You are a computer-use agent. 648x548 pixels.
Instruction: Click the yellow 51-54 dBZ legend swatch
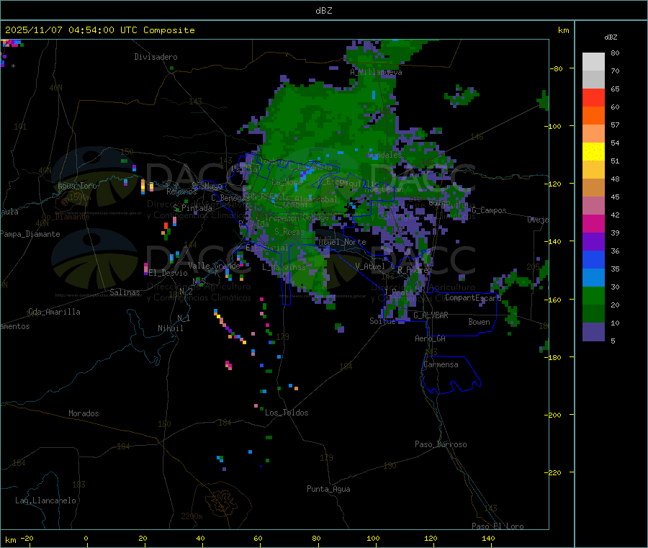pos(593,152)
